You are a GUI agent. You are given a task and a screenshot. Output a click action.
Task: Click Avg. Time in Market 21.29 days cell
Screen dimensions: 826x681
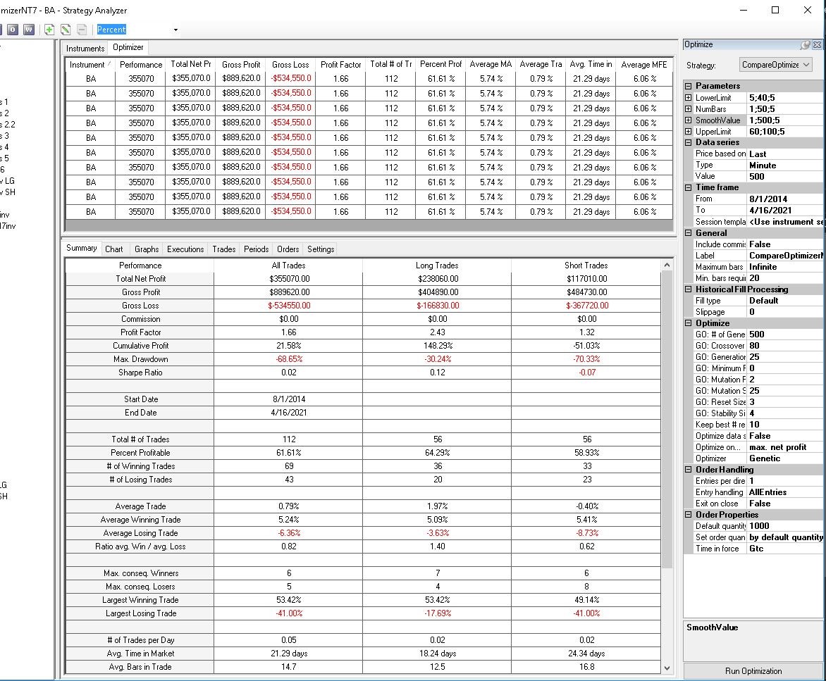pyautogui.click(x=289, y=653)
